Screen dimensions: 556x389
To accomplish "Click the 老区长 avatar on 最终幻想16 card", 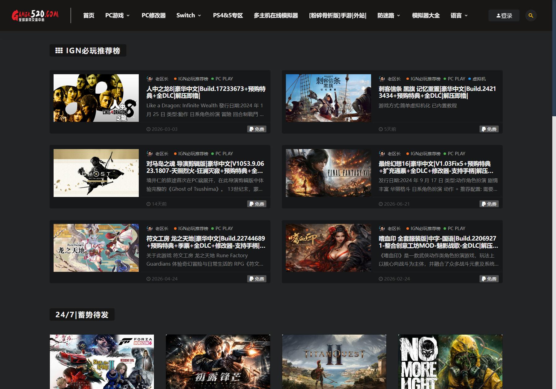I will coord(382,154).
